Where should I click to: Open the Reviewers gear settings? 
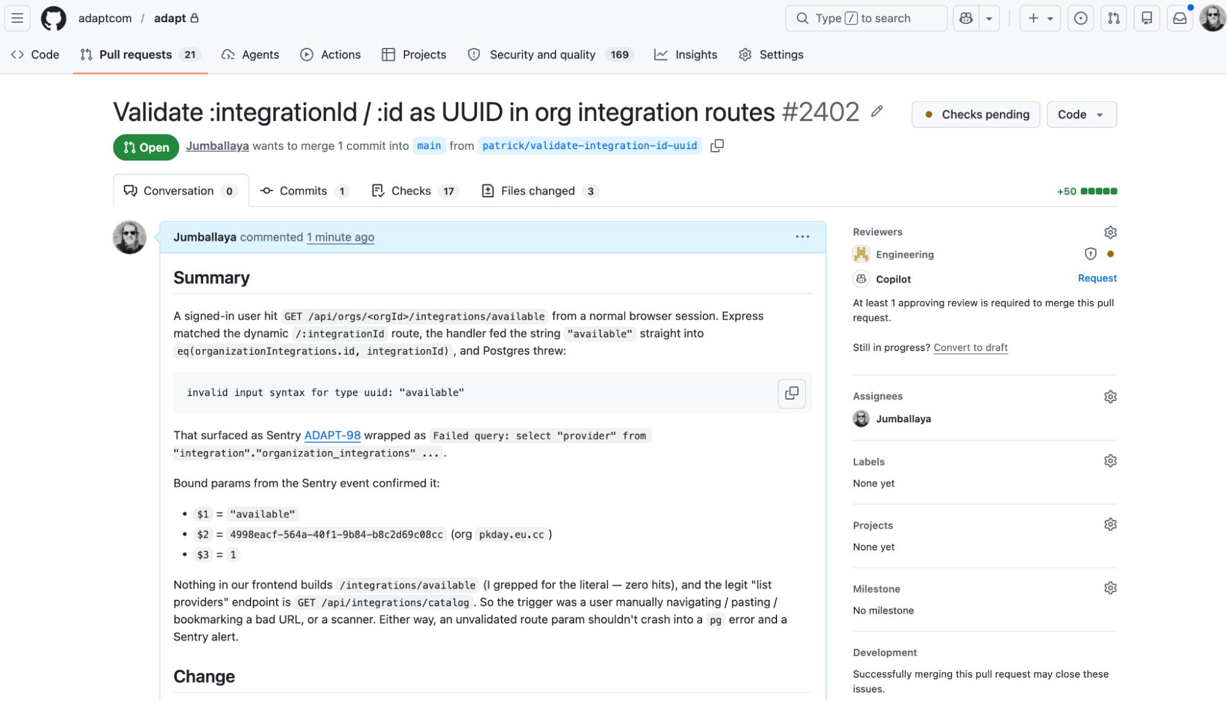[1110, 233]
